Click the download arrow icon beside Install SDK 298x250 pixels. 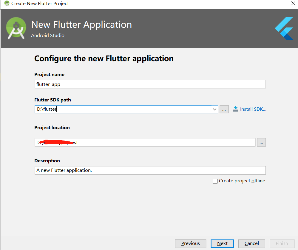click(x=236, y=109)
